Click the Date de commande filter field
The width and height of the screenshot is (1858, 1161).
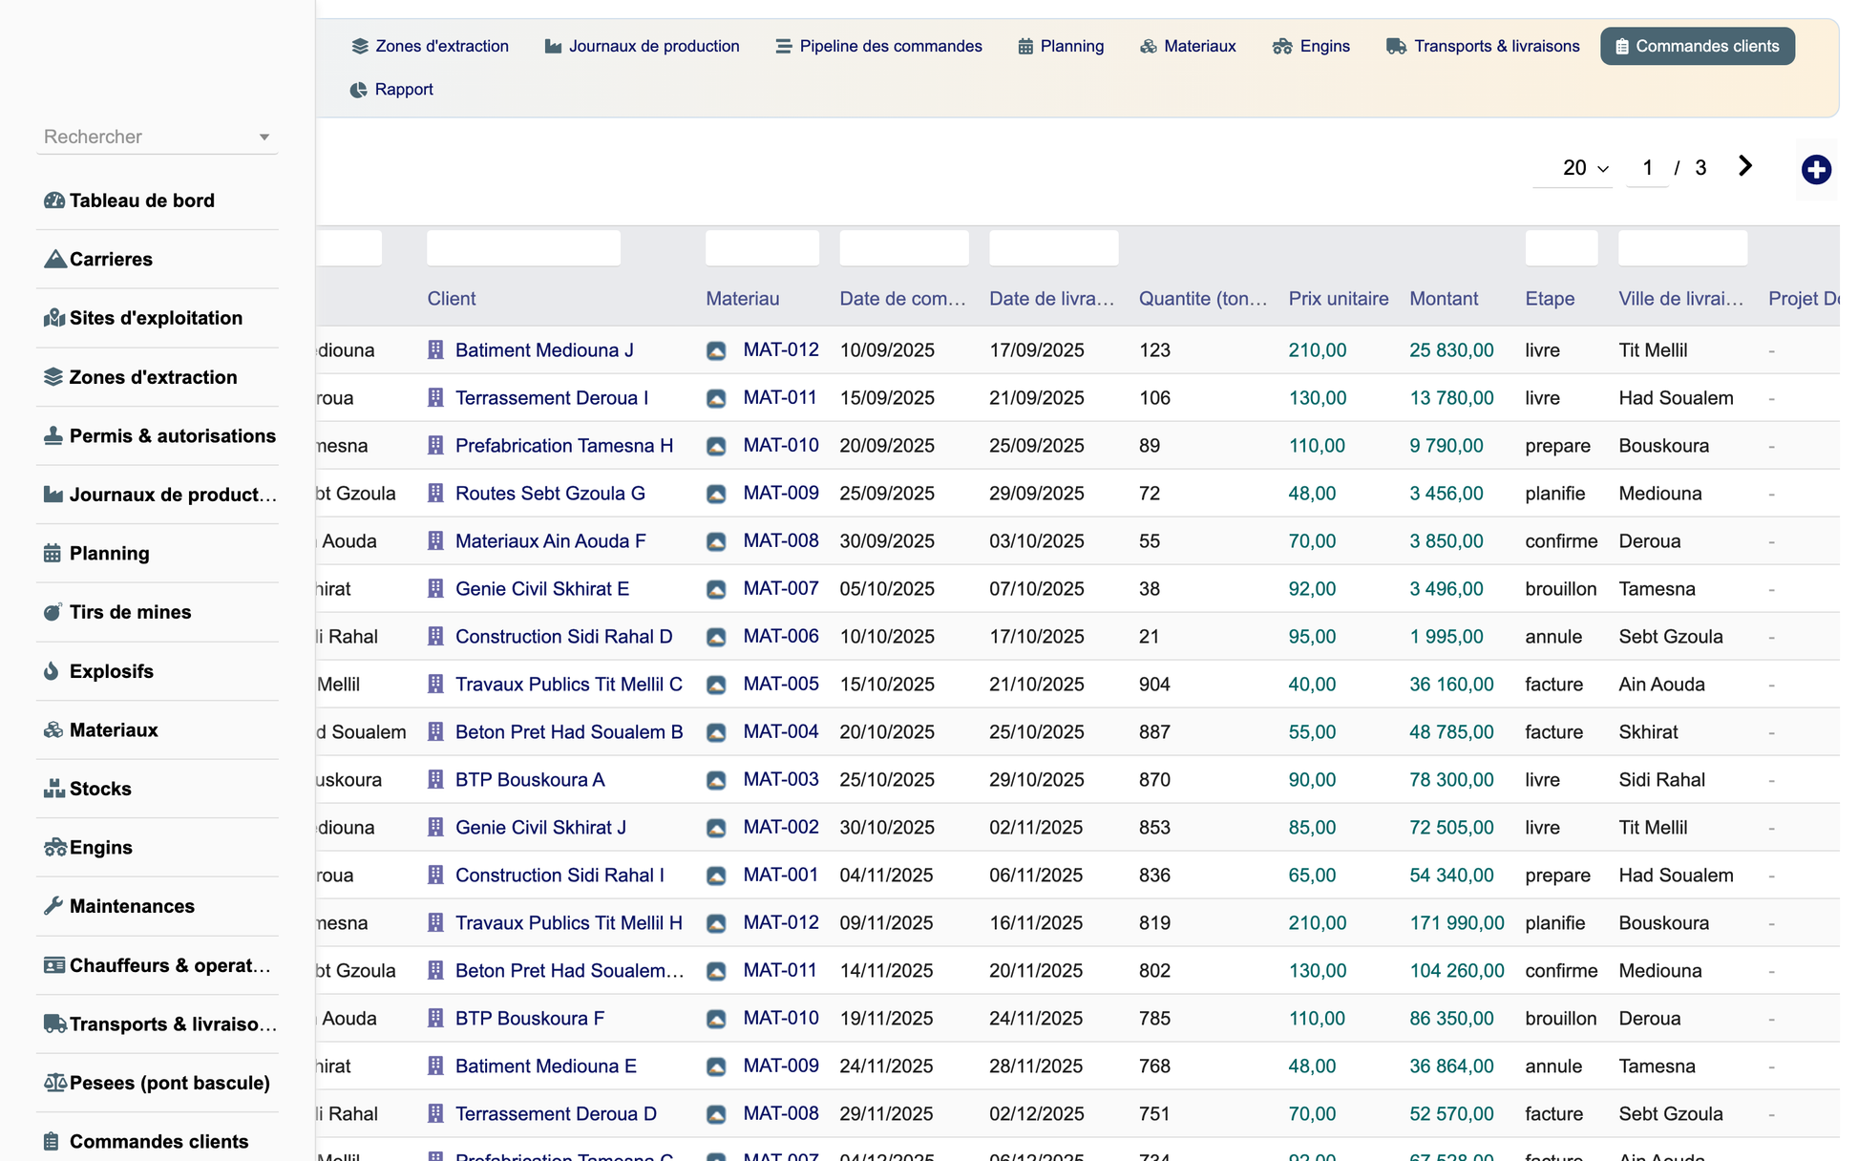(904, 248)
